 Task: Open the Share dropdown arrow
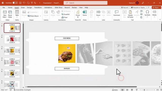[x=160, y=8]
